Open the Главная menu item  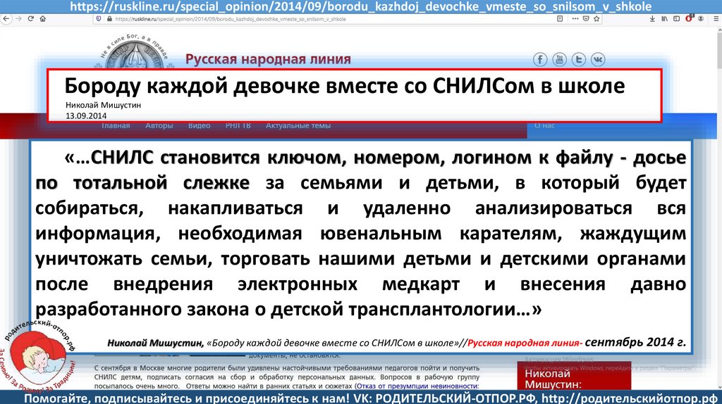tap(116, 125)
